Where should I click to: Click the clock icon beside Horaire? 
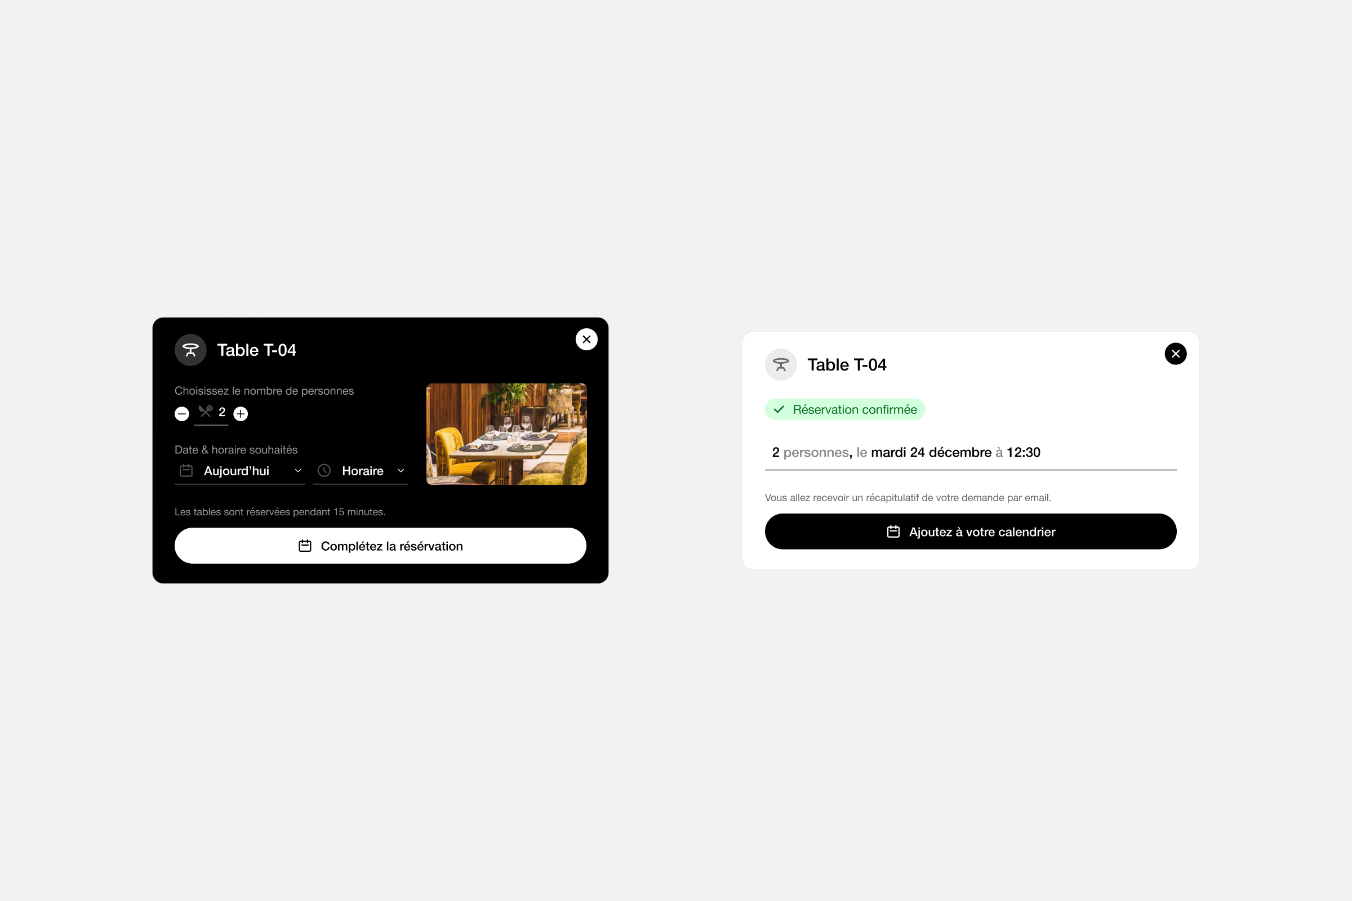[x=324, y=471]
